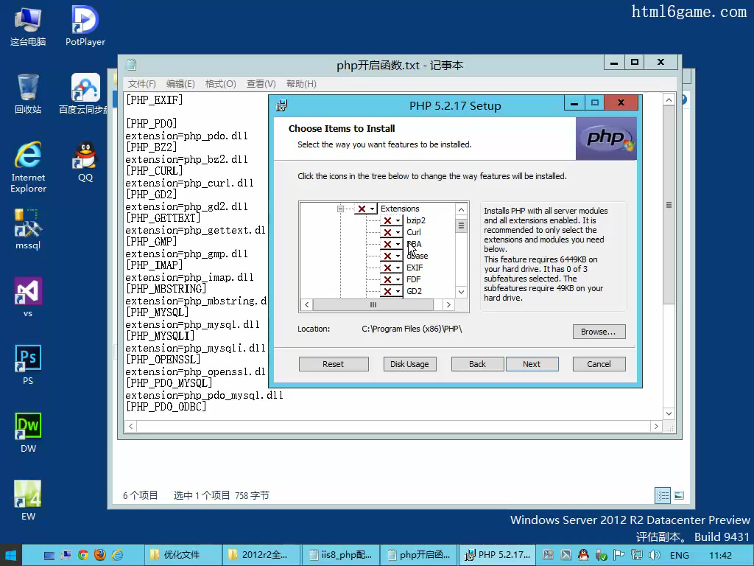Click the QQ penguin tray icon
The image size is (754, 566).
tap(583, 555)
